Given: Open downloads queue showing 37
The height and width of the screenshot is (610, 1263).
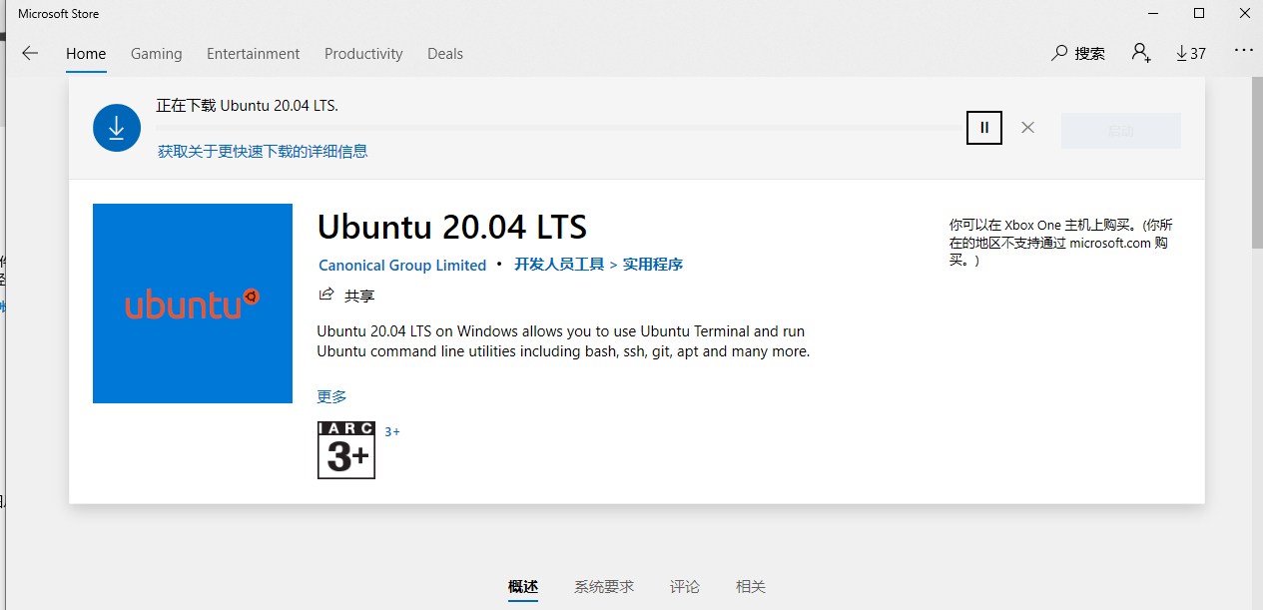Looking at the screenshot, I should pos(1191,54).
